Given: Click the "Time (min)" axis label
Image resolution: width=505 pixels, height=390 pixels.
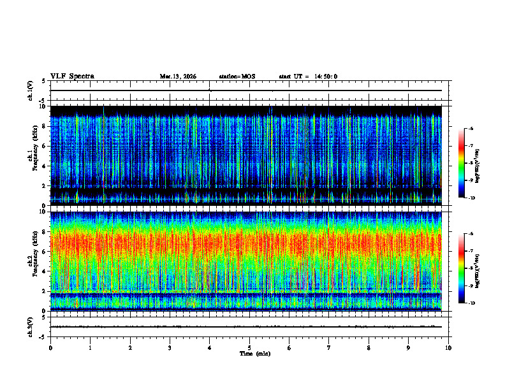Looking at the screenshot, I should pos(255,354).
